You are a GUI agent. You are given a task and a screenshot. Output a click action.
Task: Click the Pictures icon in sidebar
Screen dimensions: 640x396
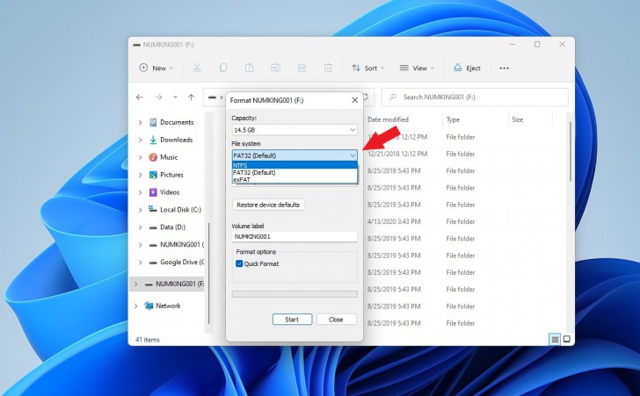click(x=153, y=175)
